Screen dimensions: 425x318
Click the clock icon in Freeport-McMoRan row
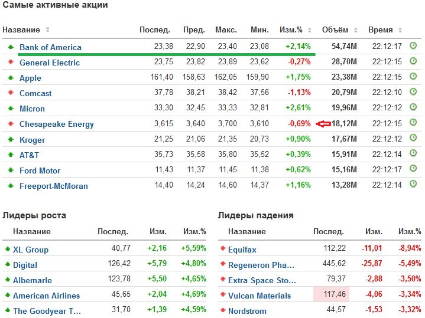pyautogui.click(x=413, y=185)
